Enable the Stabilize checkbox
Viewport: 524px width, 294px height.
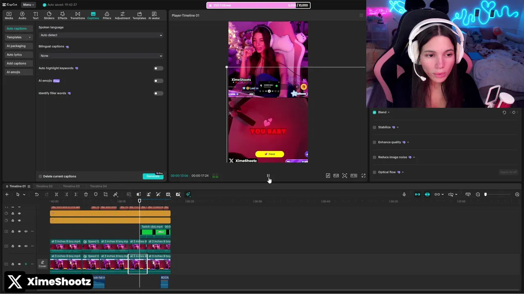tap(375, 127)
